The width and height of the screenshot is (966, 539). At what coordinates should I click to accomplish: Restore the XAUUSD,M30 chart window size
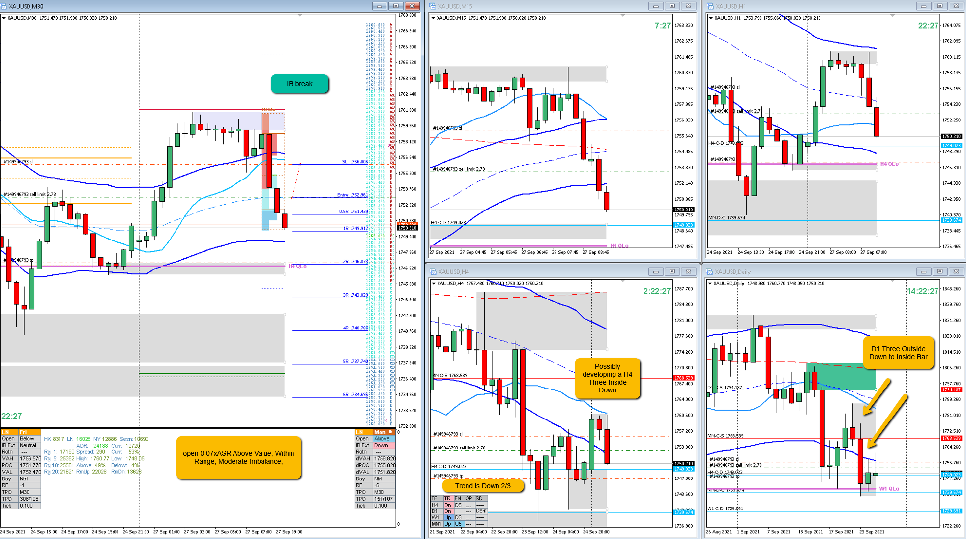pyautogui.click(x=396, y=6)
